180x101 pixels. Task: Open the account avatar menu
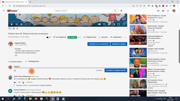(x=174, y=11)
